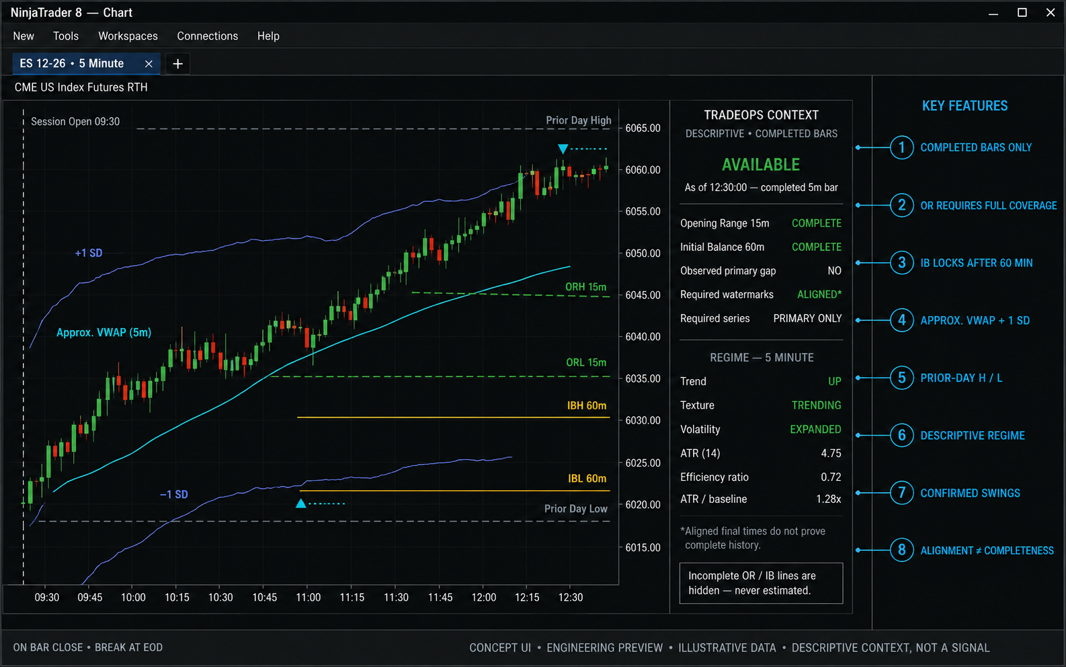Click the numbered circle 8 feature icon

pyautogui.click(x=902, y=550)
